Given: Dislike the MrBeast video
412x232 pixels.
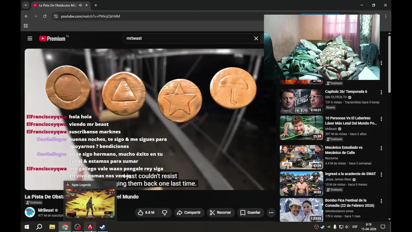Looking at the screenshot, I should click(165, 212).
